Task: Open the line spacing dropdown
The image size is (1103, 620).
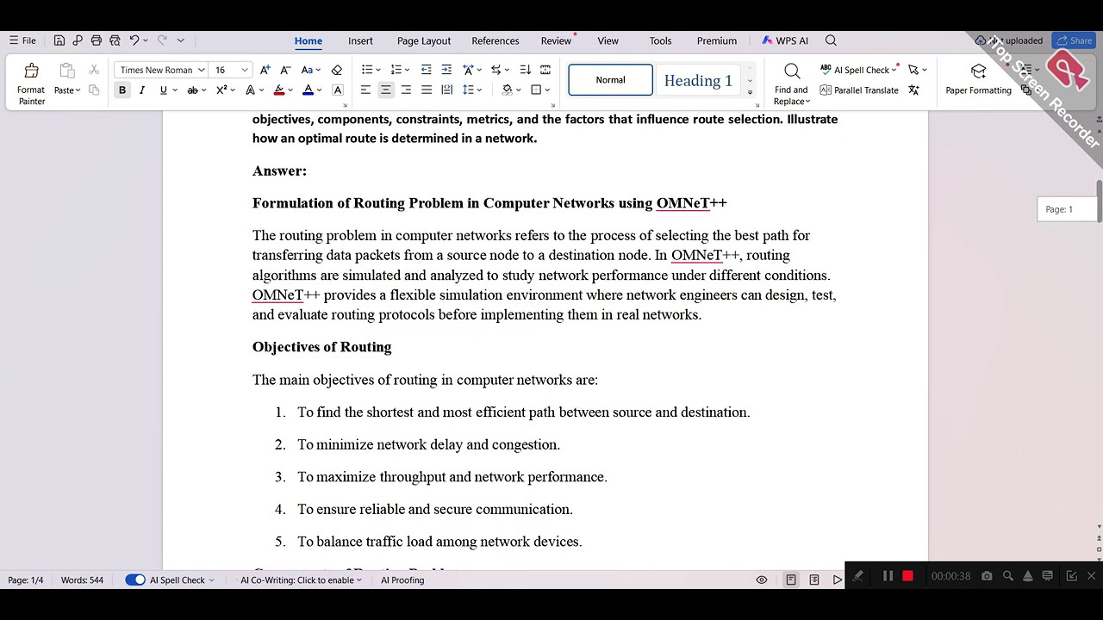Action: (x=479, y=90)
